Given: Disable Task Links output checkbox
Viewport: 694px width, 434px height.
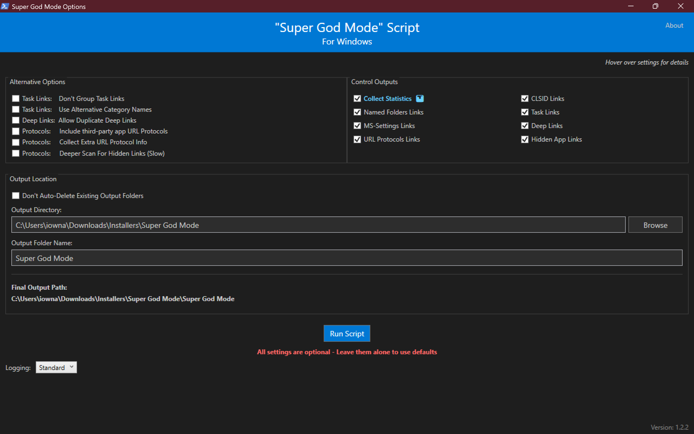Looking at the screenshot, I should pyautogui.click(x=525, y=112).
